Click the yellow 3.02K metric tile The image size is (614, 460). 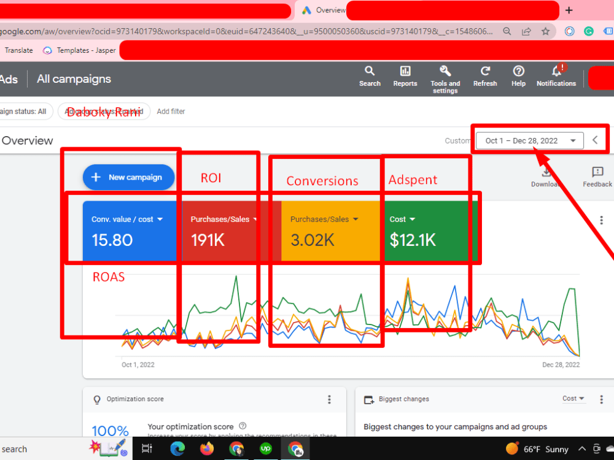331,231
